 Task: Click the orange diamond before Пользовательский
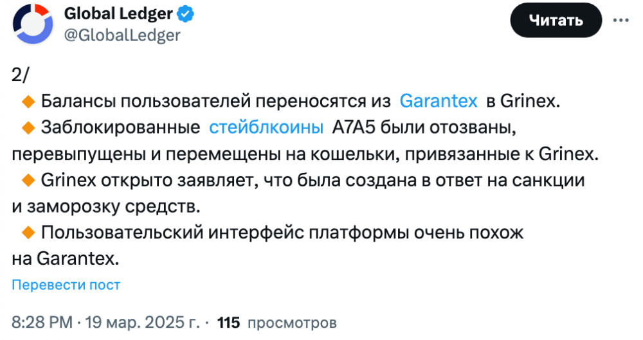click(x=28, y=233)
